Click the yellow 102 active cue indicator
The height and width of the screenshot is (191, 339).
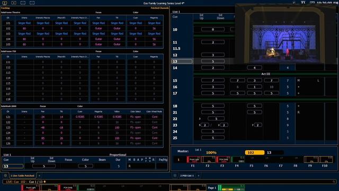pos(255,152)
